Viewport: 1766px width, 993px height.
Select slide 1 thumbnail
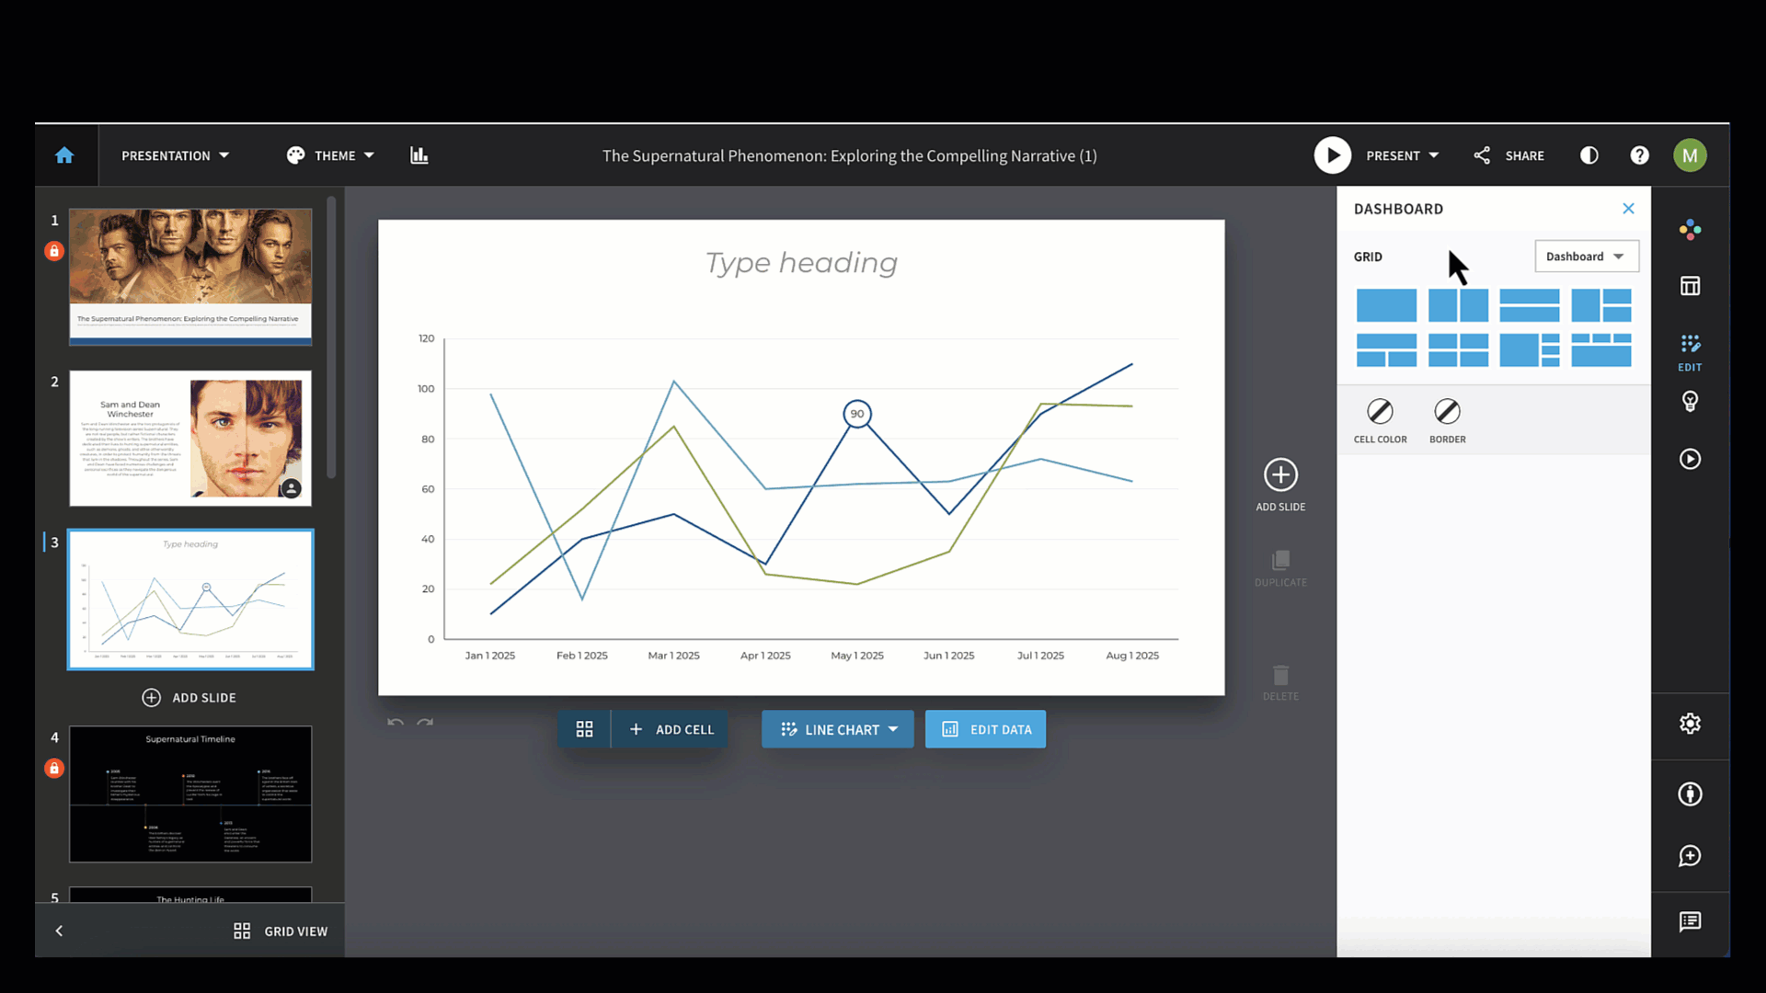click(x=190, y=277)
